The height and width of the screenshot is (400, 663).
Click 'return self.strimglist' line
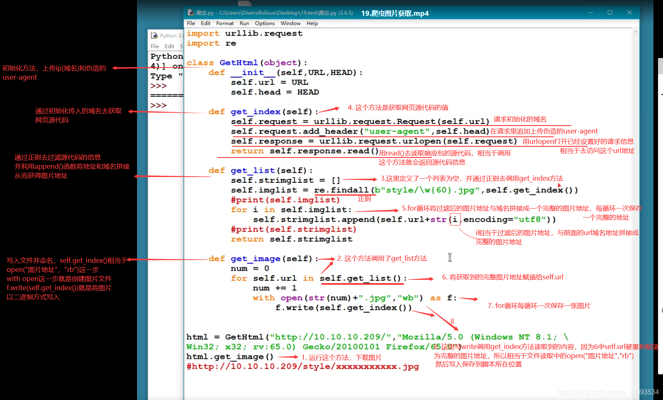pos(292,240)
